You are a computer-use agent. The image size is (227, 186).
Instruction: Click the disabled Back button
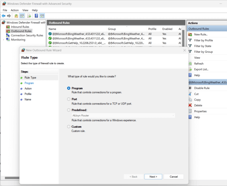pos(134,177)
